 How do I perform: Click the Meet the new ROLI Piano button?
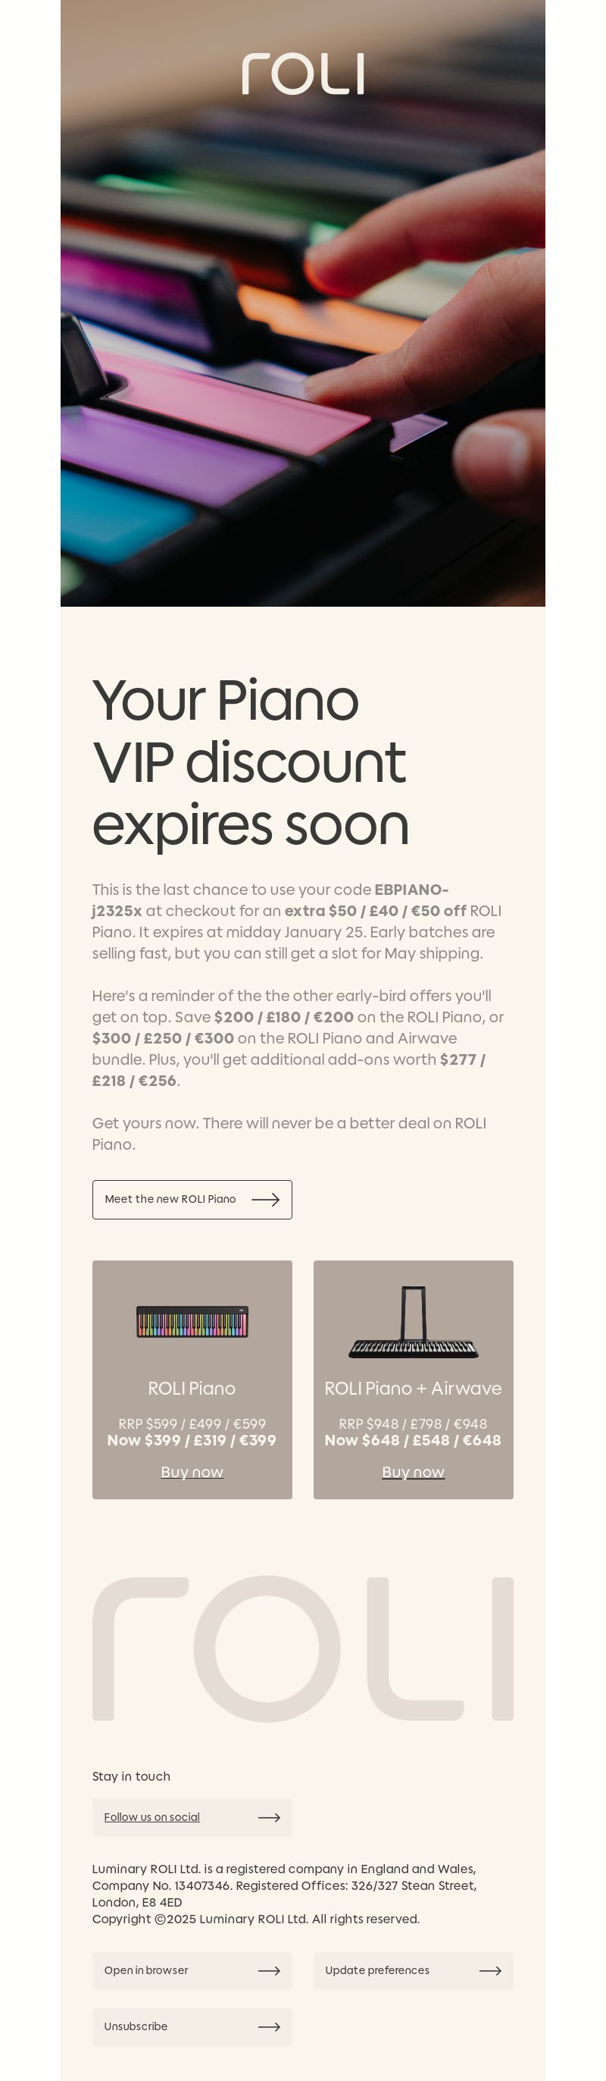coord(192,1200)
